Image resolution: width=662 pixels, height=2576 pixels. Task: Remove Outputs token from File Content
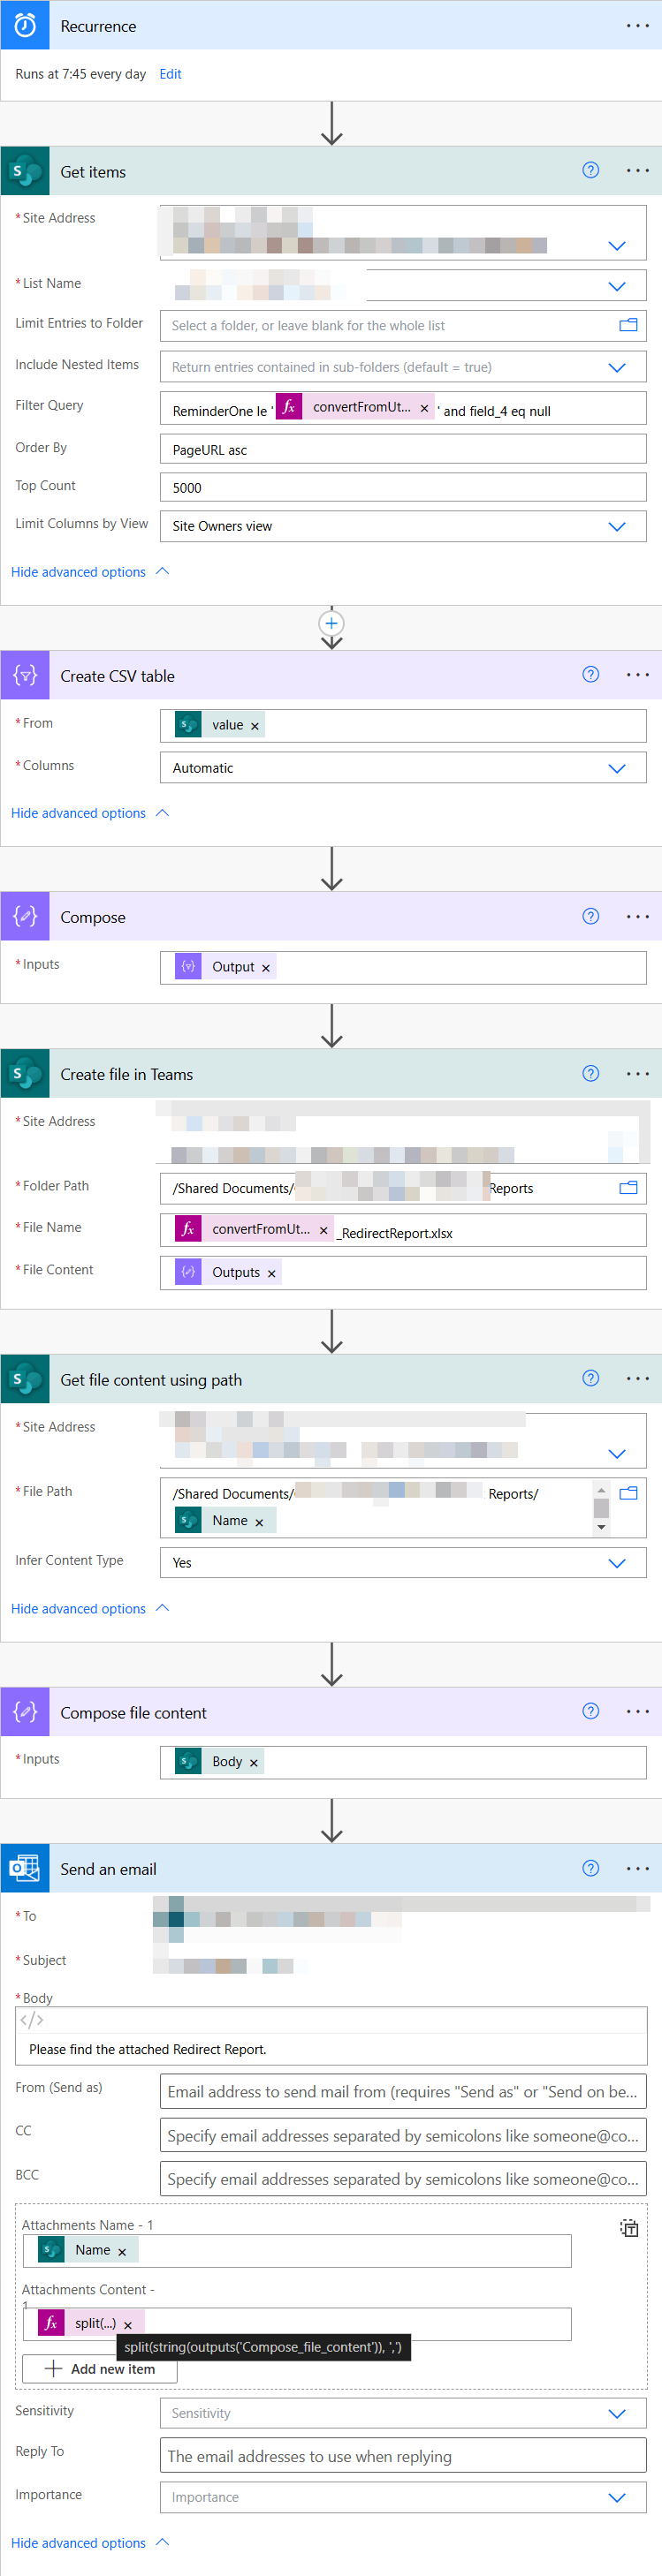[271, 1274]
